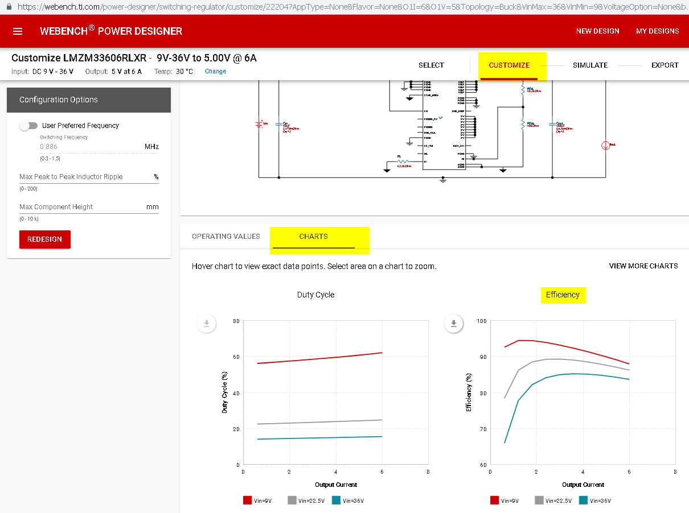Toggle Efficiency legend Vin=22.5V gray swatch
The height and width of the screenshot is (513, 689).
(539, 500)
